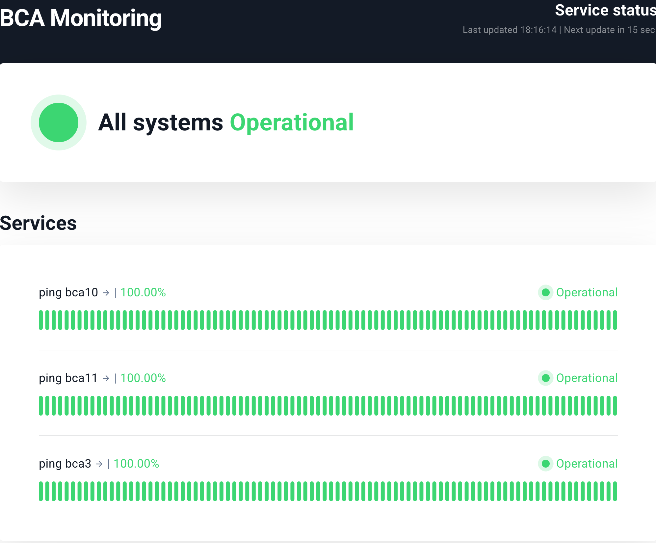Select the Services section header
This screenshot has height=543, width=656.
click(x=39, y=223)
